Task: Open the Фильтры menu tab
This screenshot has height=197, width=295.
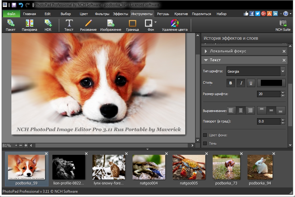Action: 102,14
